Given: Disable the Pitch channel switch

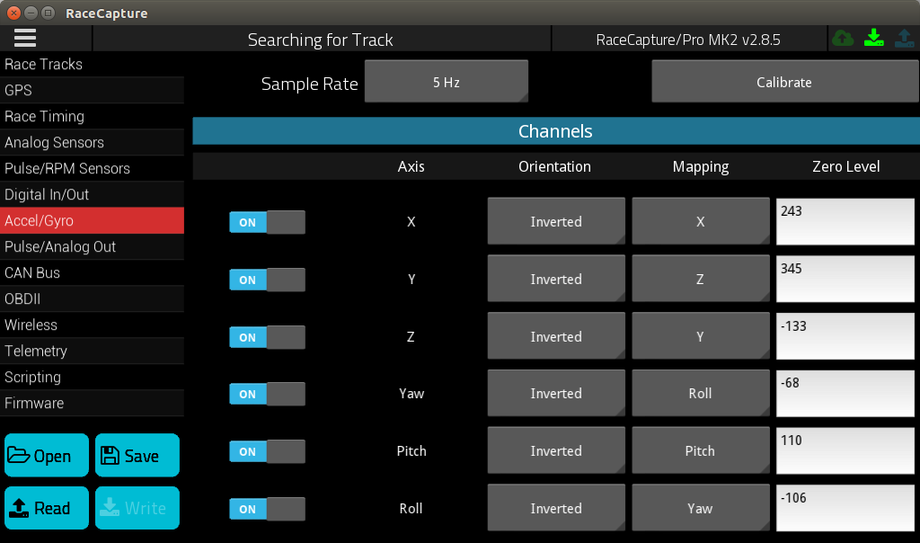Looking at the screenshot, I should (267, 451).
